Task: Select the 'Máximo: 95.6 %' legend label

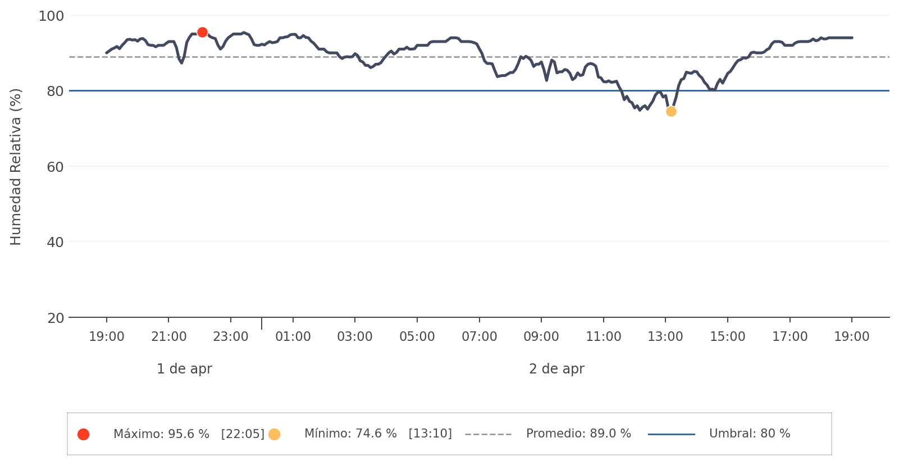Action: [x=161, y=434]
